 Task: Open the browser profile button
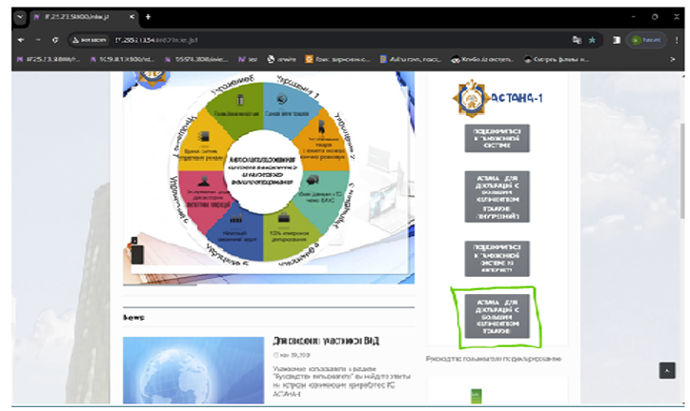click(x=646, y=40)
